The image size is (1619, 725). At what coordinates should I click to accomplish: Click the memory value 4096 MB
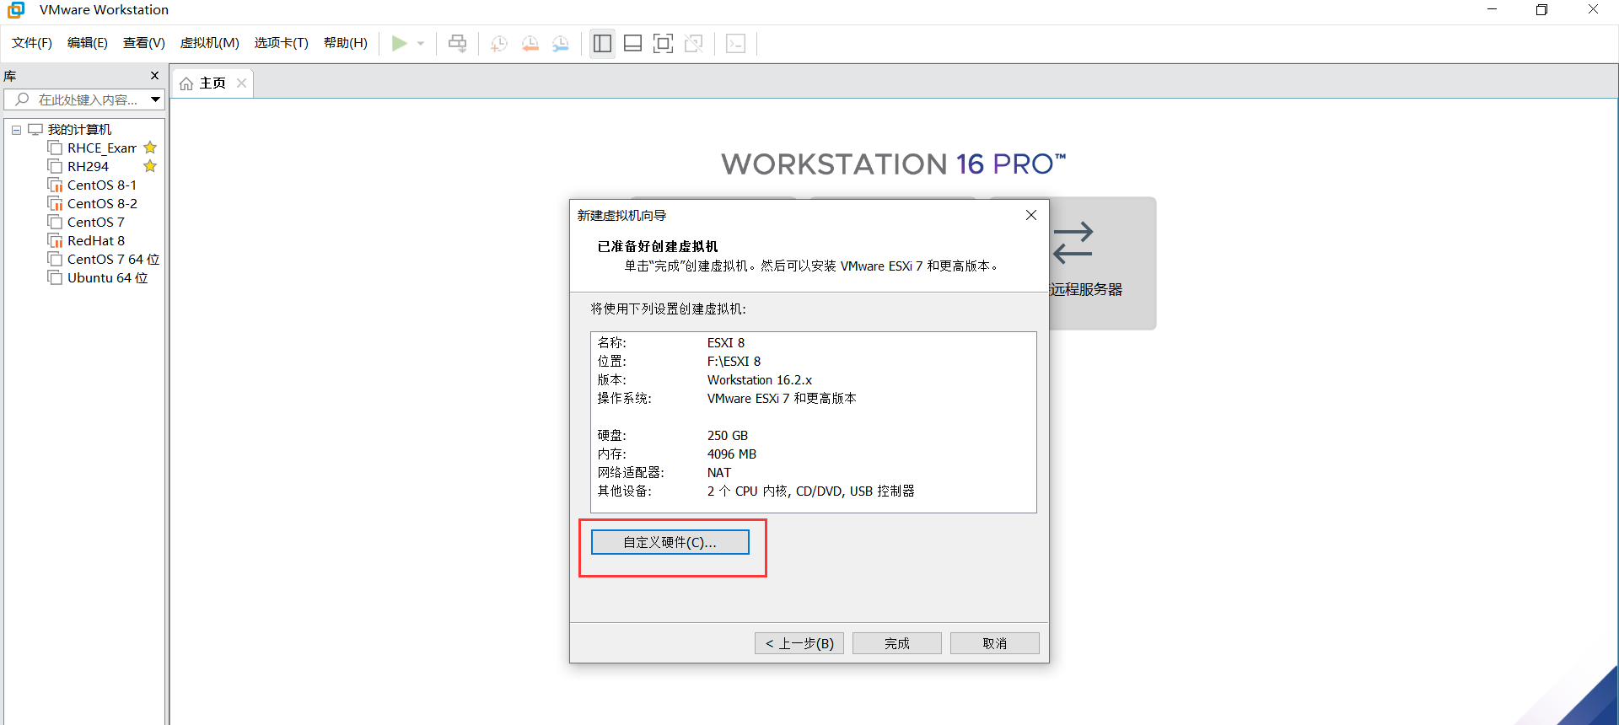pos(732,454)
